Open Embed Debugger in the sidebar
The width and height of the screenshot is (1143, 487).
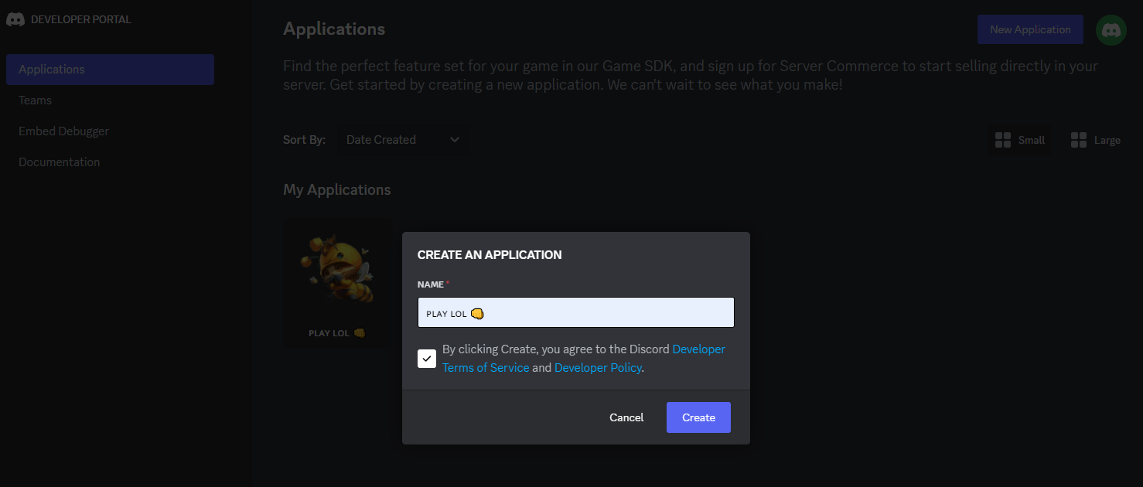tap(64, 131)
